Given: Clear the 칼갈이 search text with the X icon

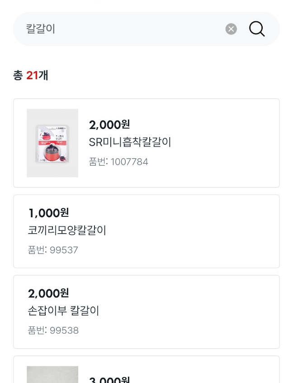Looking at the screenshot, I should [x=231, y=29].
